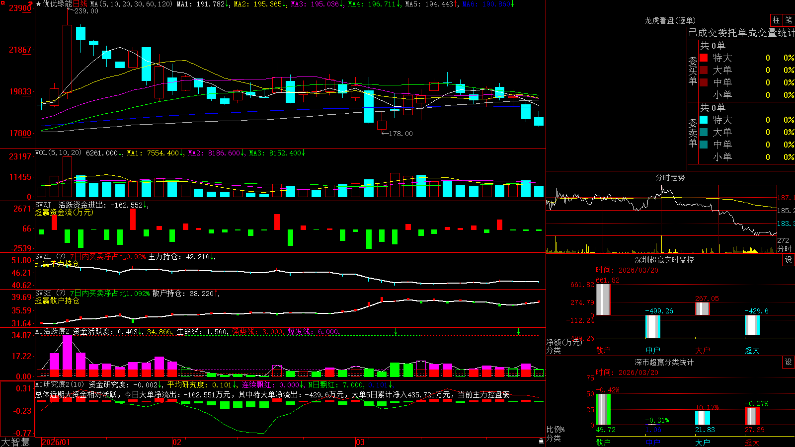Switch 龙虎看盘 to 笔 tick view
Image resolution: width=795 pixels, height=447 pixels.
789,20
